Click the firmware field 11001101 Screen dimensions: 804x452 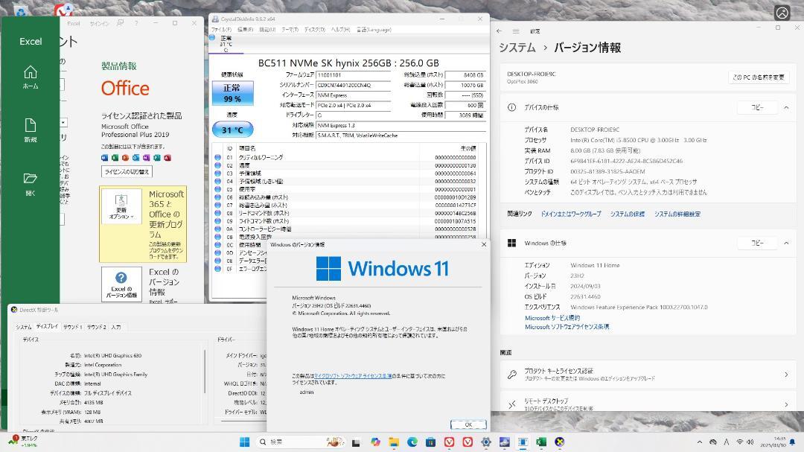pyautogui.click(x=354, y=75)
